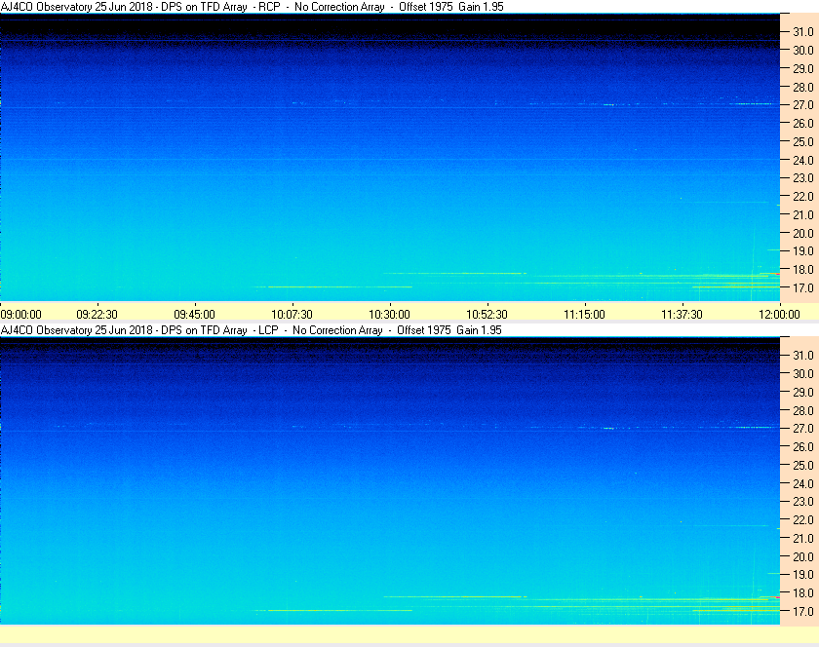The image size is (819, 647).
Task: Select the 10:07:30 time axis label
Action: (x=292, y=315)
